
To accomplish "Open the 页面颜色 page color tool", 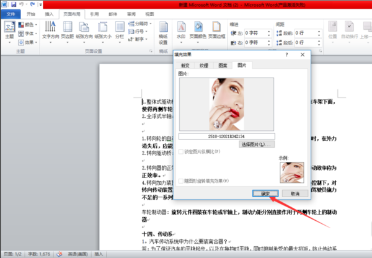I will pos(198,29).
